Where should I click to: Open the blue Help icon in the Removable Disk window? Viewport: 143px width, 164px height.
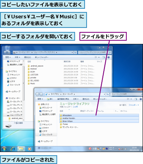(108, 57)
